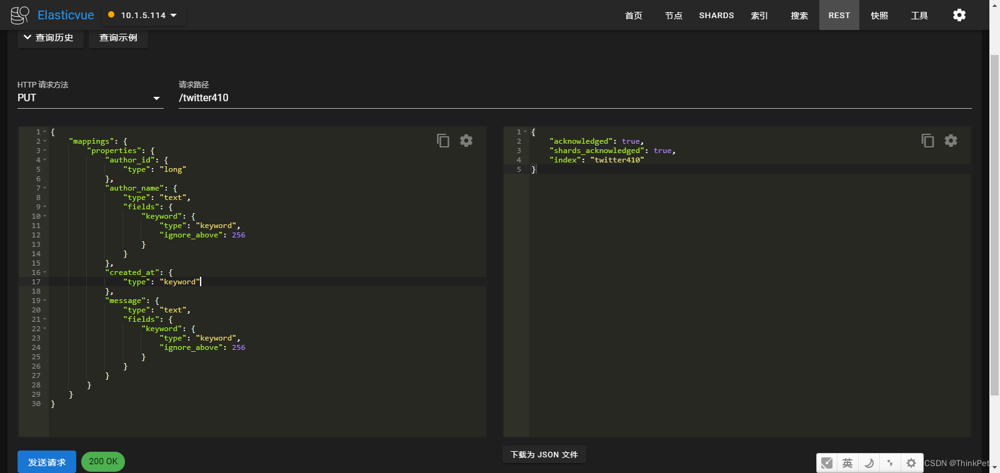1000x473 pixels.
Task: Click the ignore_above value 256 on line 12
Action: point(239,235)
